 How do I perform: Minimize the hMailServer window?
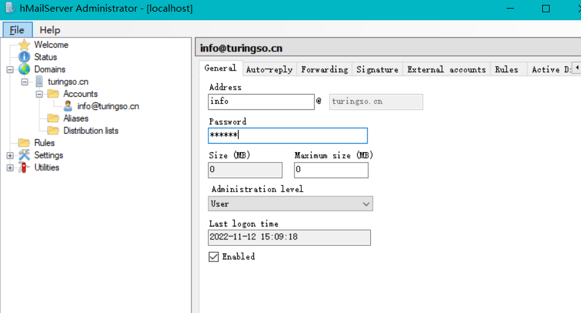[x=510, y=9]
